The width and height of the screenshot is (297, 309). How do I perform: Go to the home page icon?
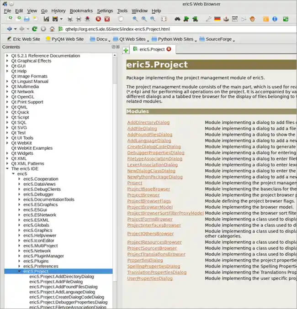(52, 29)
